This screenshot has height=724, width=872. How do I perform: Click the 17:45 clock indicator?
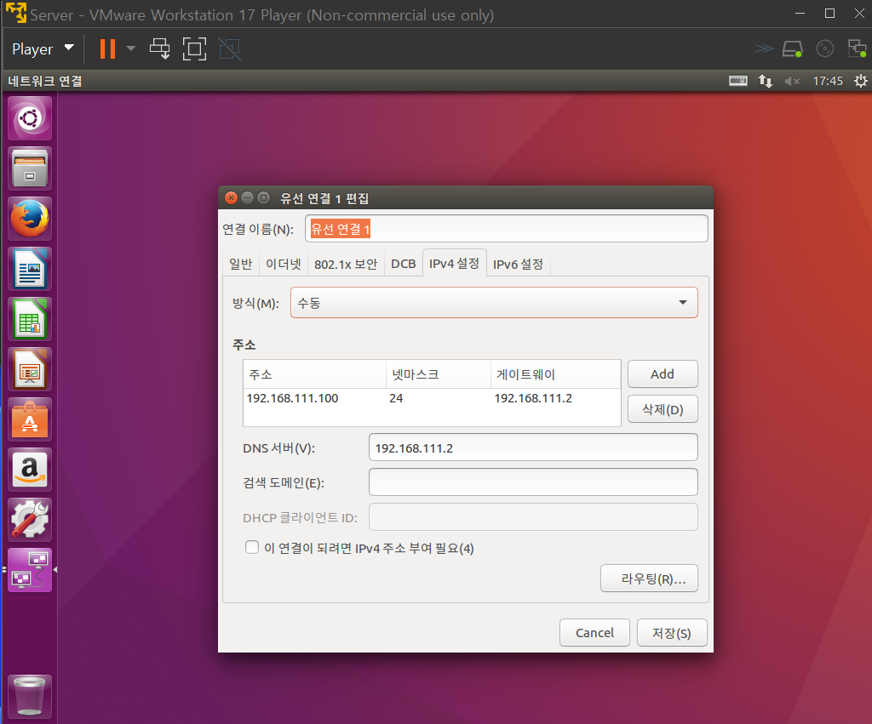(828, 81)
